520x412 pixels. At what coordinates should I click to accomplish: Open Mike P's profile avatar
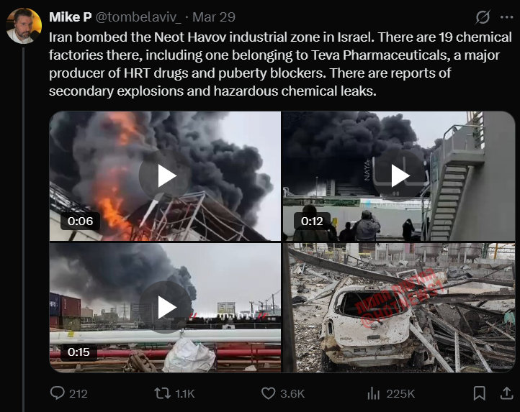tap(24, 26)
